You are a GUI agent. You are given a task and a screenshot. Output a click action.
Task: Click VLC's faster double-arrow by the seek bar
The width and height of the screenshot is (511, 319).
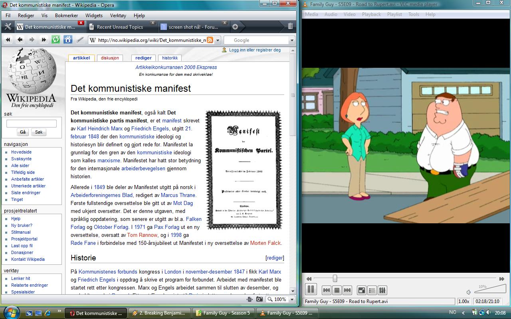(x=502, y=279)
